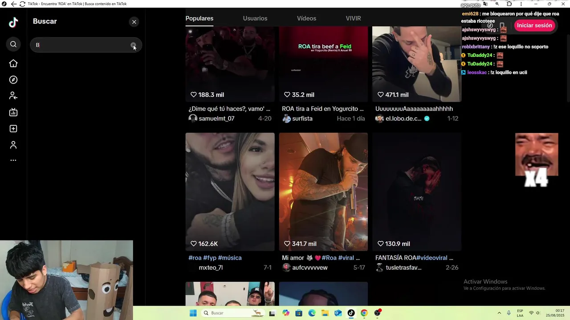The width and height of the screenshot is (570, 320).
Task: Open the singer video thumbnail with 341.7 mil likes
Action: pos(323,192)
